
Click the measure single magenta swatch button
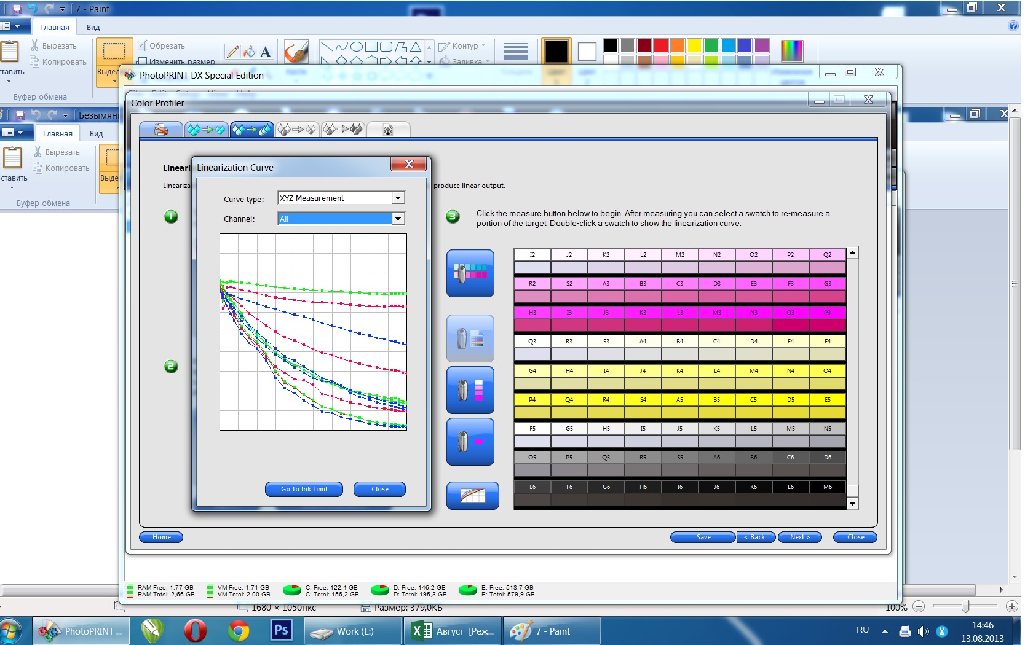(x=470, y=442)
